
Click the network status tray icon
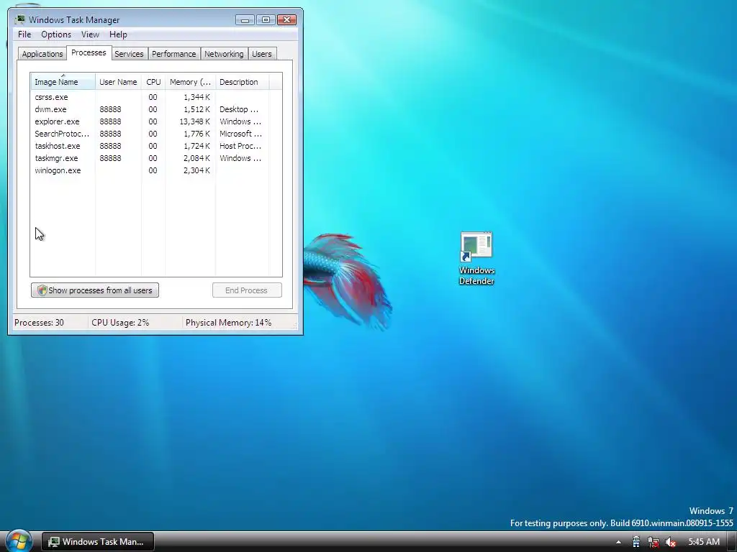[x=654, y=542]
